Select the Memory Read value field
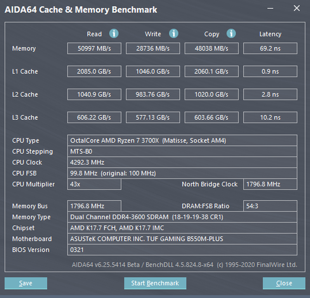310x298 pixels. [94, 49]
